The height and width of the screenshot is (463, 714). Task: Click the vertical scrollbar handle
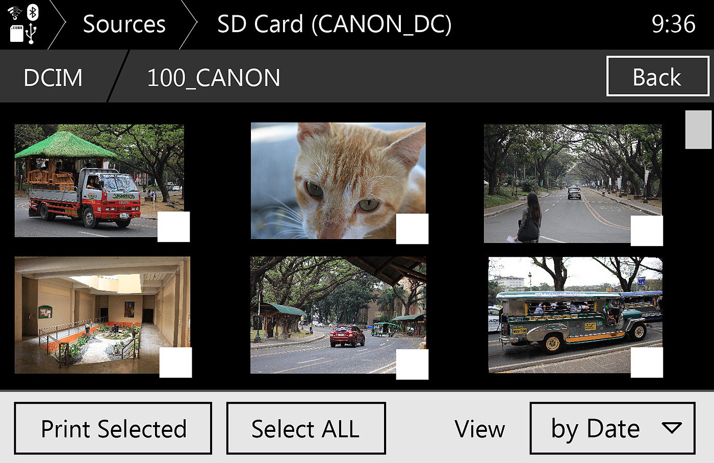tap(698, 129)
